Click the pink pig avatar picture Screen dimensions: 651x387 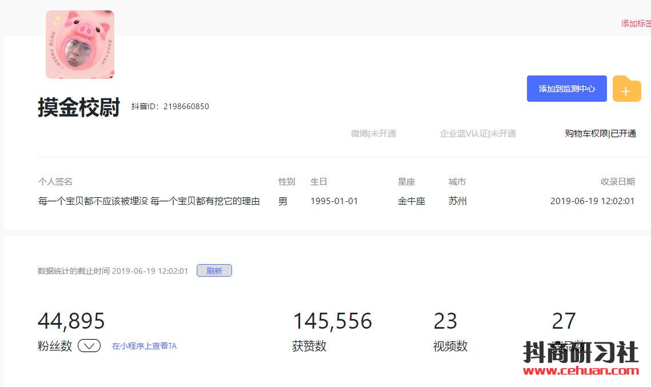[80, 45]
